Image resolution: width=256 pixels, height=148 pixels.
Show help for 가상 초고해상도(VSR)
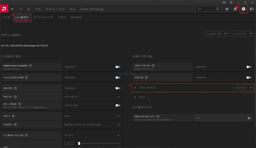(26, 78)
